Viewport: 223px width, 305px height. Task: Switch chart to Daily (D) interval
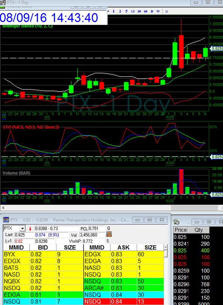click(x=152, y=12)
